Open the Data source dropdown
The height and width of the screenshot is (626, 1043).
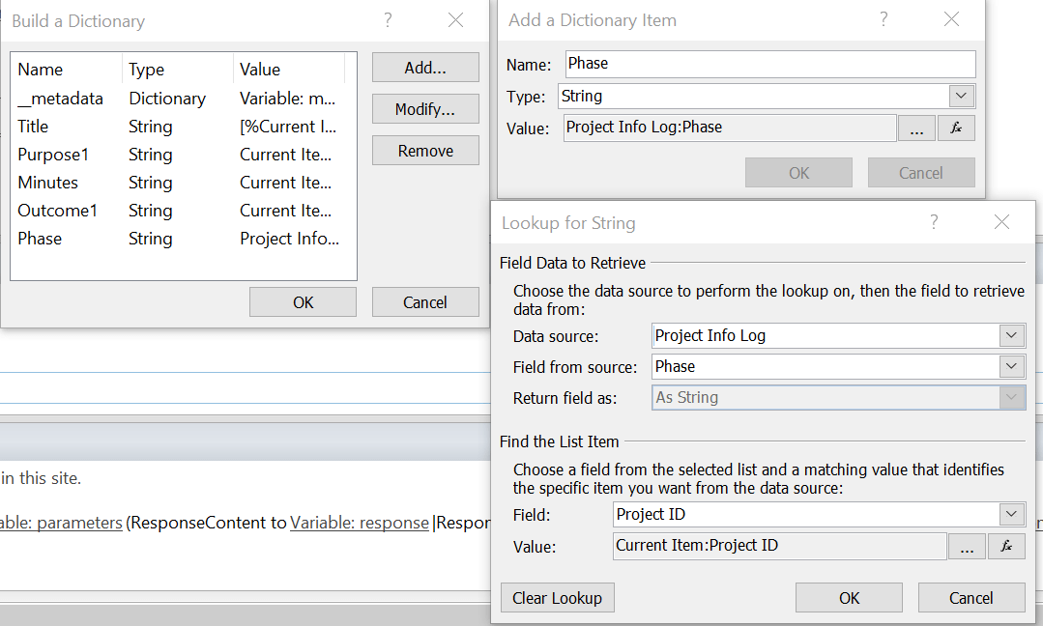[x=1011, y=335]
